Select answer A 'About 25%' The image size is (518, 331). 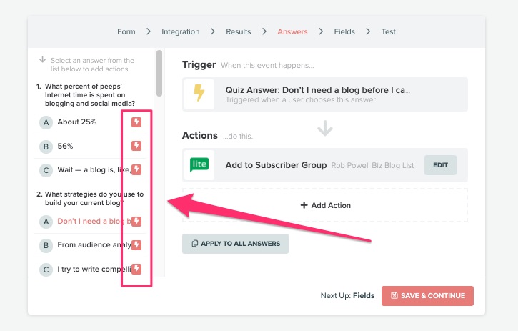77,122
